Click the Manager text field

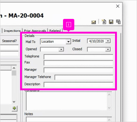pyautogui.click(x=78, y=70)
